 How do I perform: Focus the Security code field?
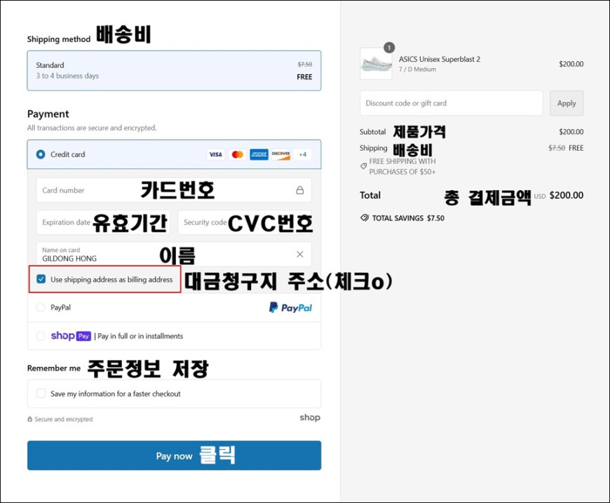coord(245,222)
